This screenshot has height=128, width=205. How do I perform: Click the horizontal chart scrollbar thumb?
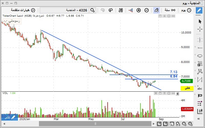95,124
